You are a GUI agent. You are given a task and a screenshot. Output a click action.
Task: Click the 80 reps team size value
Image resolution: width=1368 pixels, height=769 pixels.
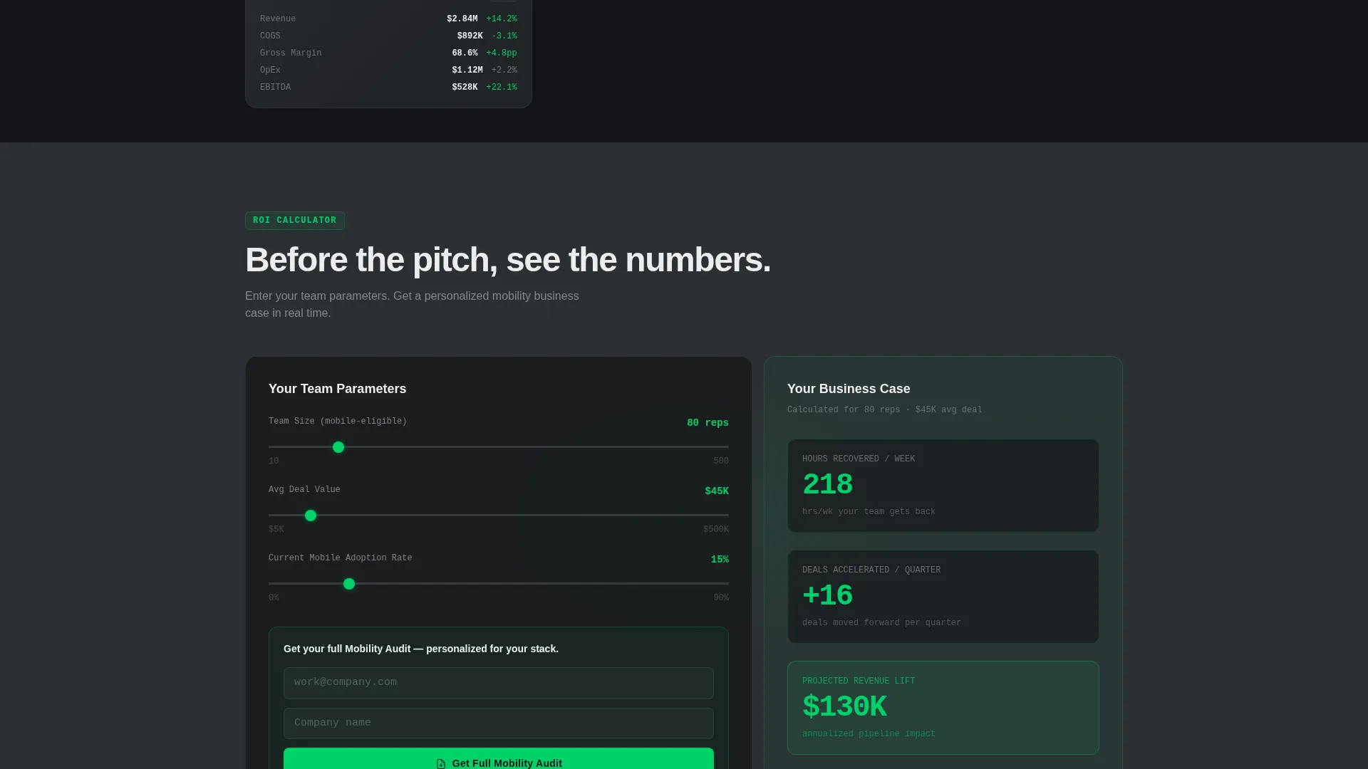708,423
